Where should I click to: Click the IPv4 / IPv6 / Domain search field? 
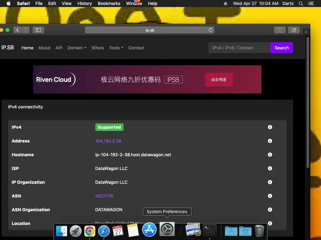239,48
